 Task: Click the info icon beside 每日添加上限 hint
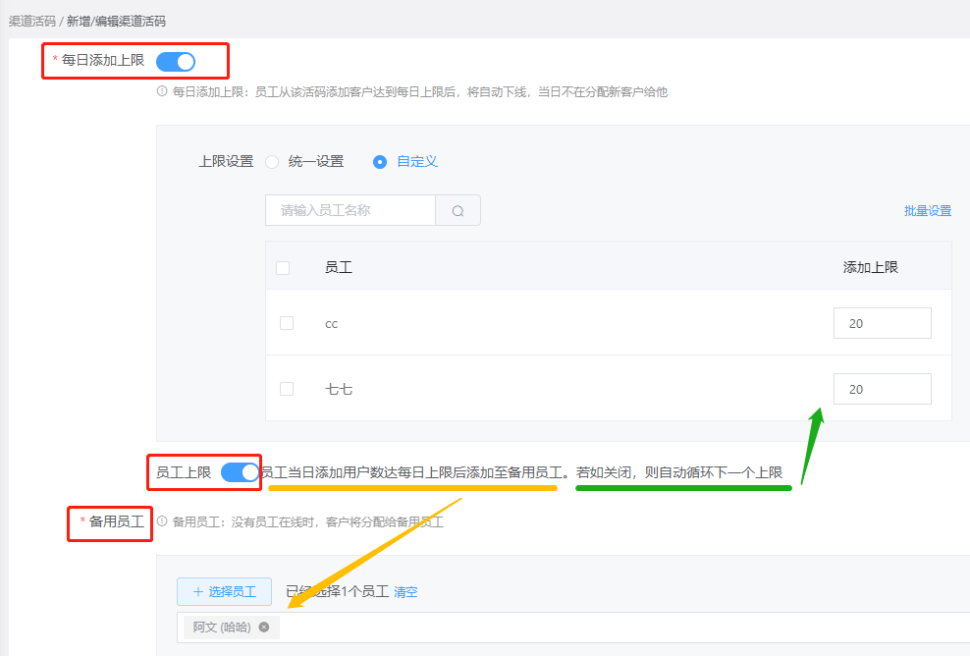162,91
